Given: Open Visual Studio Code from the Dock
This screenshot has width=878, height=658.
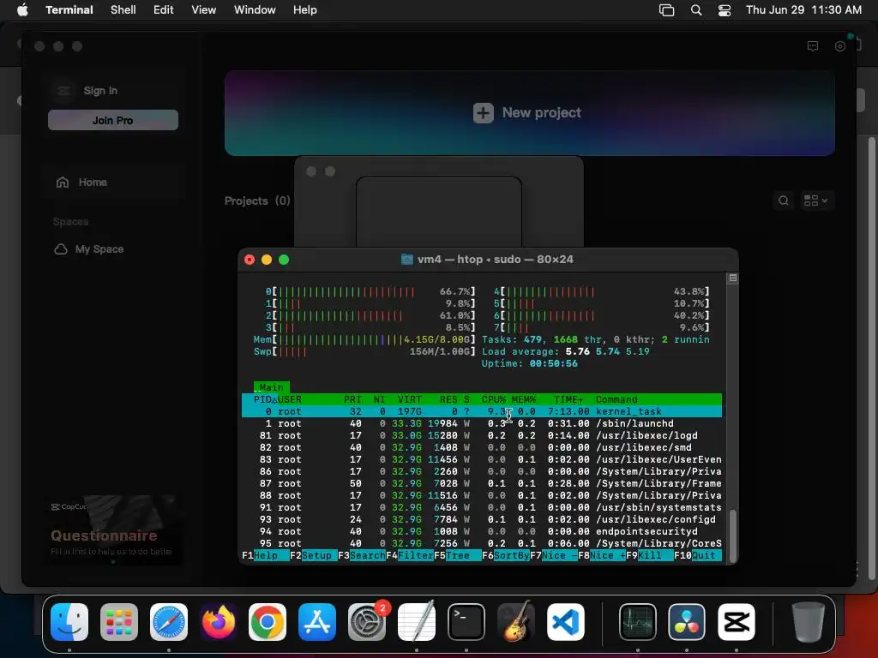Looking at the screenshot, I should (566, 622).
